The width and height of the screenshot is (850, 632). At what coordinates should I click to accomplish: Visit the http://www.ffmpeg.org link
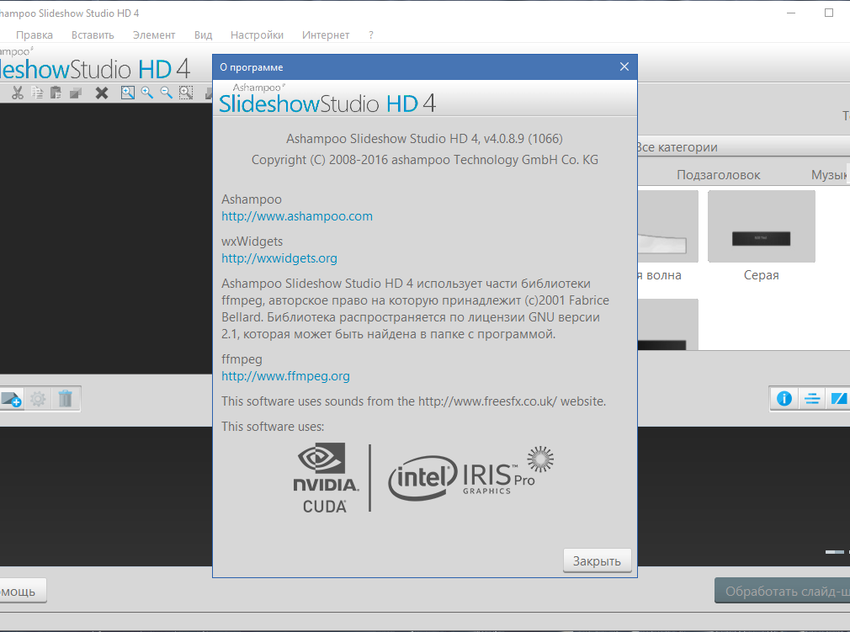tap(285, 376)
